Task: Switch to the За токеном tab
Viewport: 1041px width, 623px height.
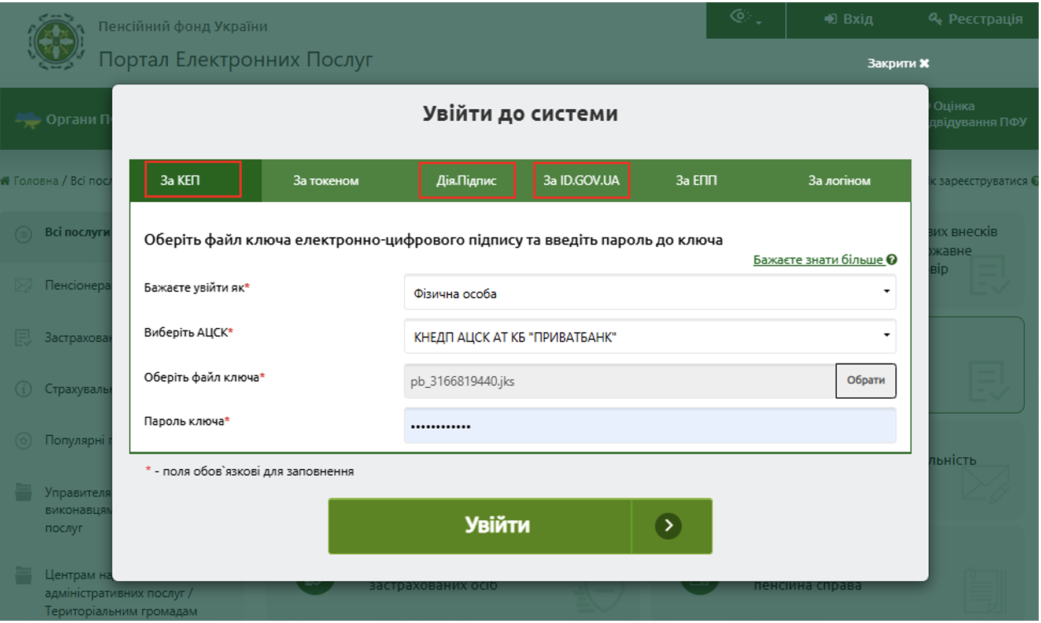Action: (x=326, y=181)
